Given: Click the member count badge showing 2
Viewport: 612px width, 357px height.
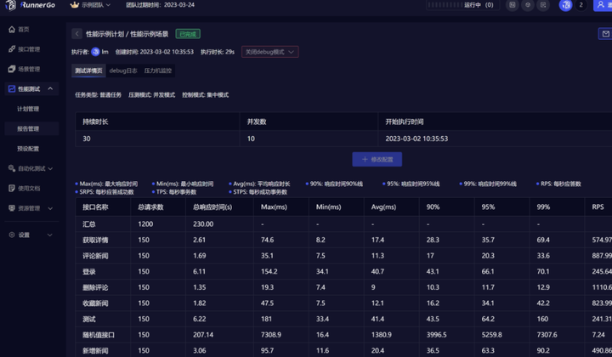Looking at the screenshot, I should [581, 5].
